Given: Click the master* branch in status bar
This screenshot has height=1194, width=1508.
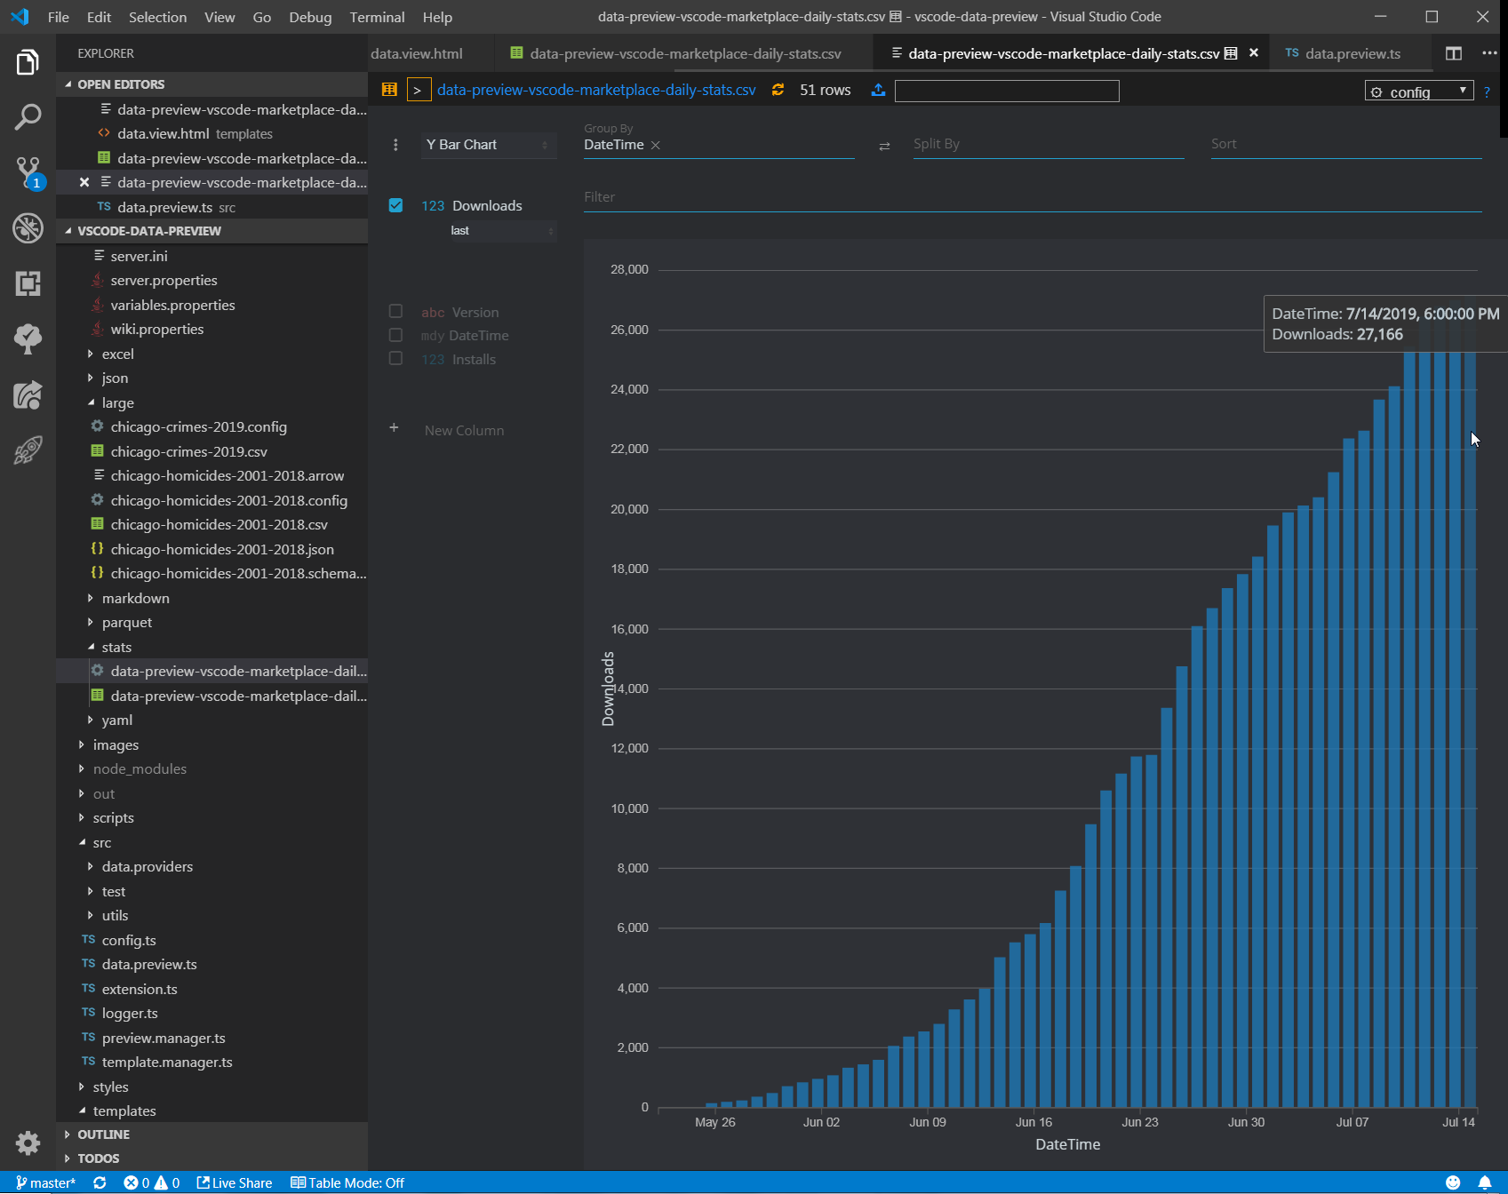Looking at the screenshot, I should pos(45,1182).
